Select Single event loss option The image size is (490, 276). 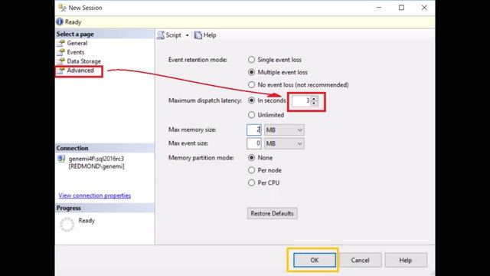275,60
